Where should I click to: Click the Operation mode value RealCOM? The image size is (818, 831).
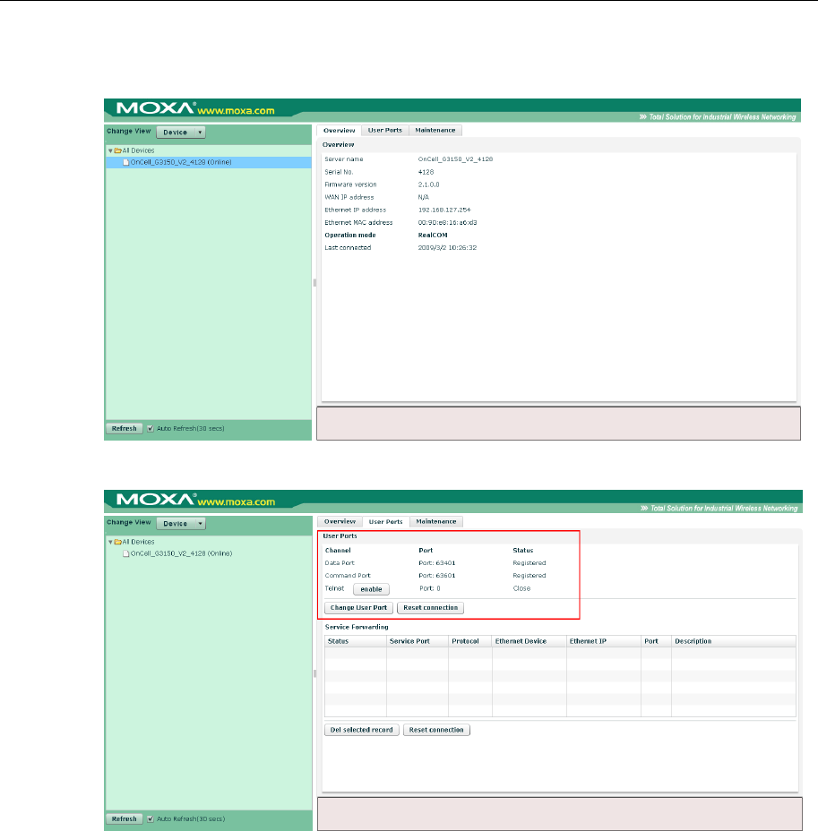tap(433, 236)
